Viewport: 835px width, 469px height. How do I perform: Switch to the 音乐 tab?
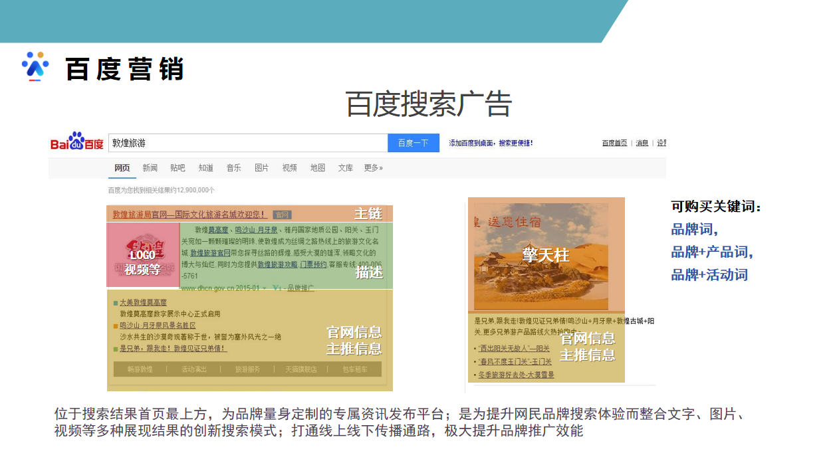pyautogui.click(x=234, y=168)
